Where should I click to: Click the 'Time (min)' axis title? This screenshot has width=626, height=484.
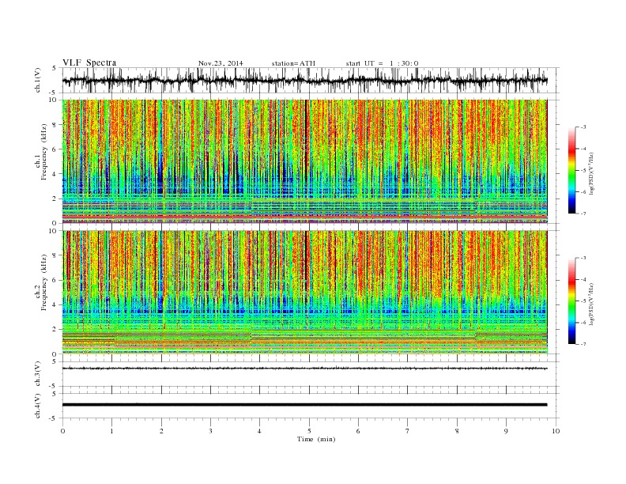tap(316, 439)
